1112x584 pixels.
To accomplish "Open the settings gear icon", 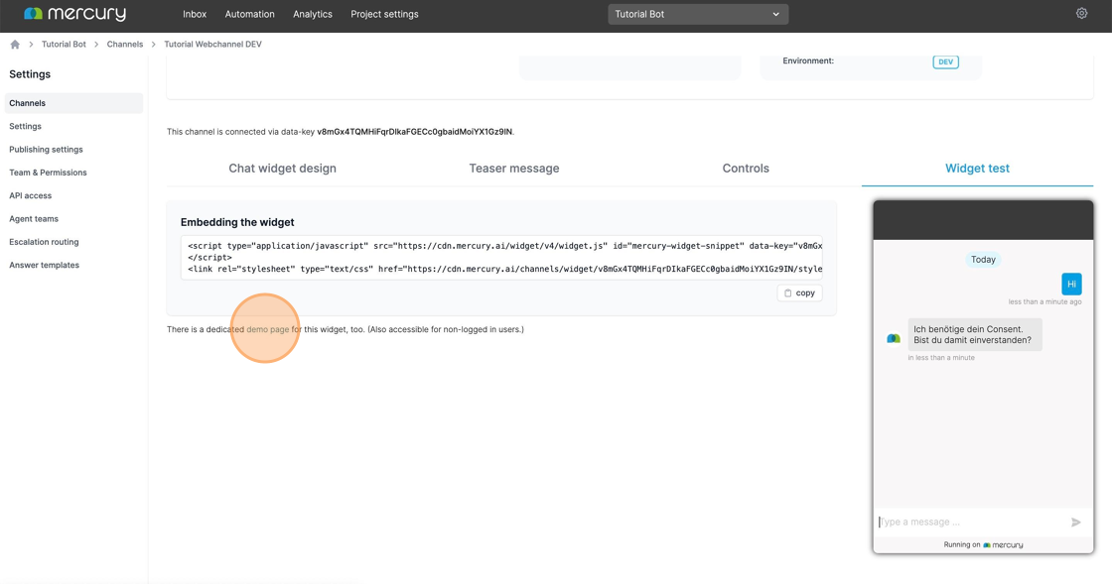I will pos(1081,14).
